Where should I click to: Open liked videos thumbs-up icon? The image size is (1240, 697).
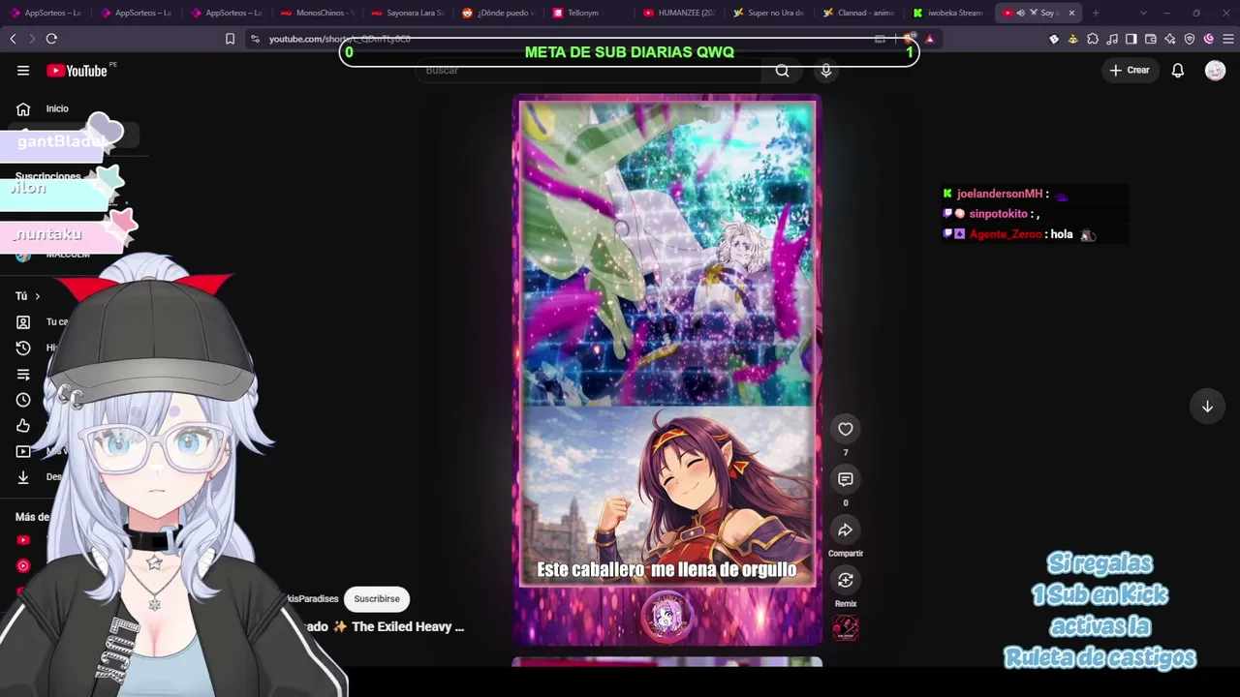click(x=23, y=426)
